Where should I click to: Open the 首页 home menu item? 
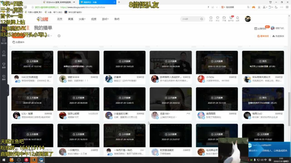(x=59, y=19)
